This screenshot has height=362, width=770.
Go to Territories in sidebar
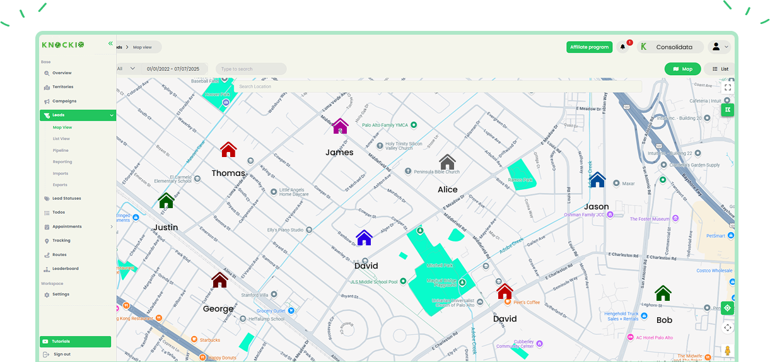pos(62,87)
